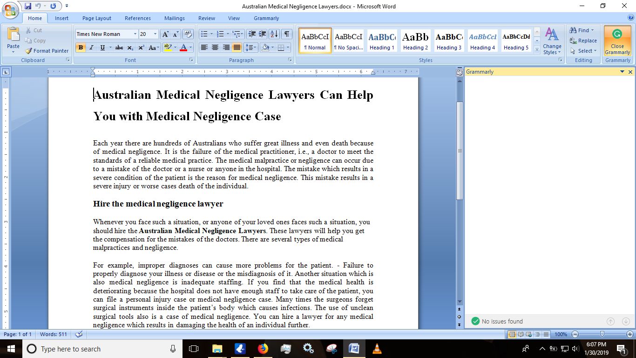Toggle Italic formatting button
This screenshot has width=636, height=358.
[91, 48]
